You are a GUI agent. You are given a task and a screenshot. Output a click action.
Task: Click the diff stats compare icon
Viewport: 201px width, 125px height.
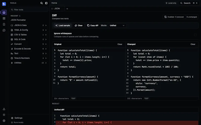tap(166, 17)
